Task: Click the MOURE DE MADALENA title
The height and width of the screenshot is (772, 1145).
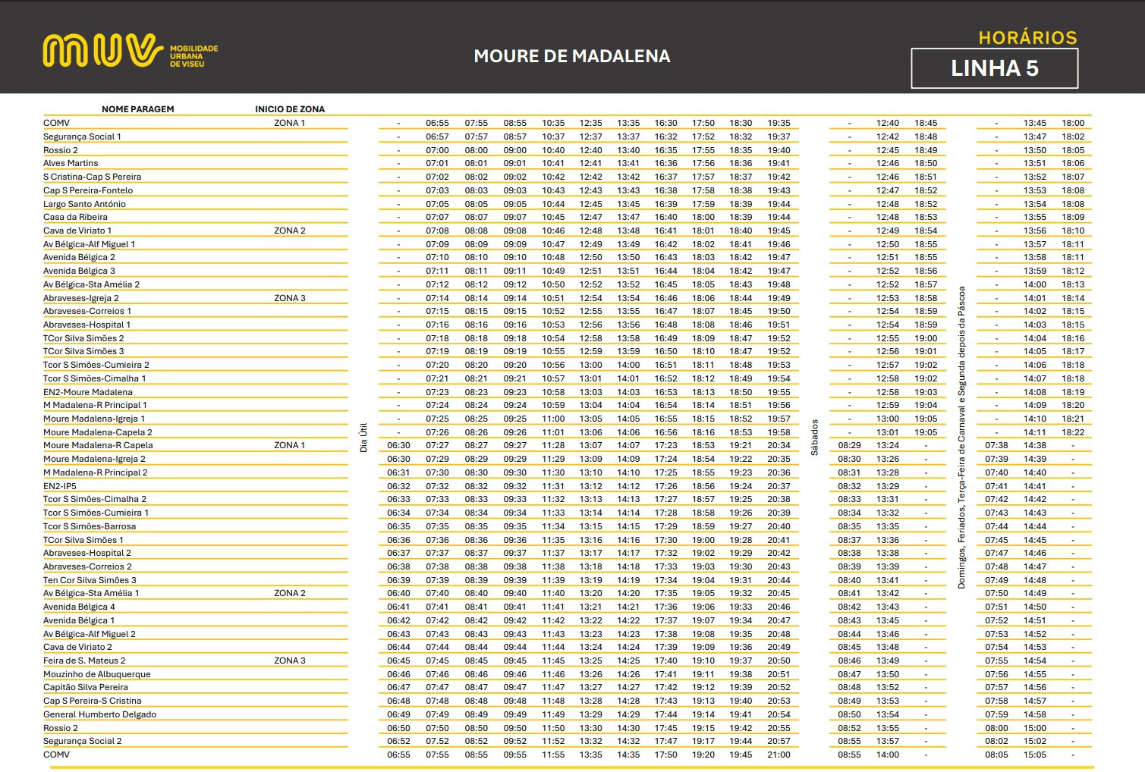Action: [x=571, y=56]
